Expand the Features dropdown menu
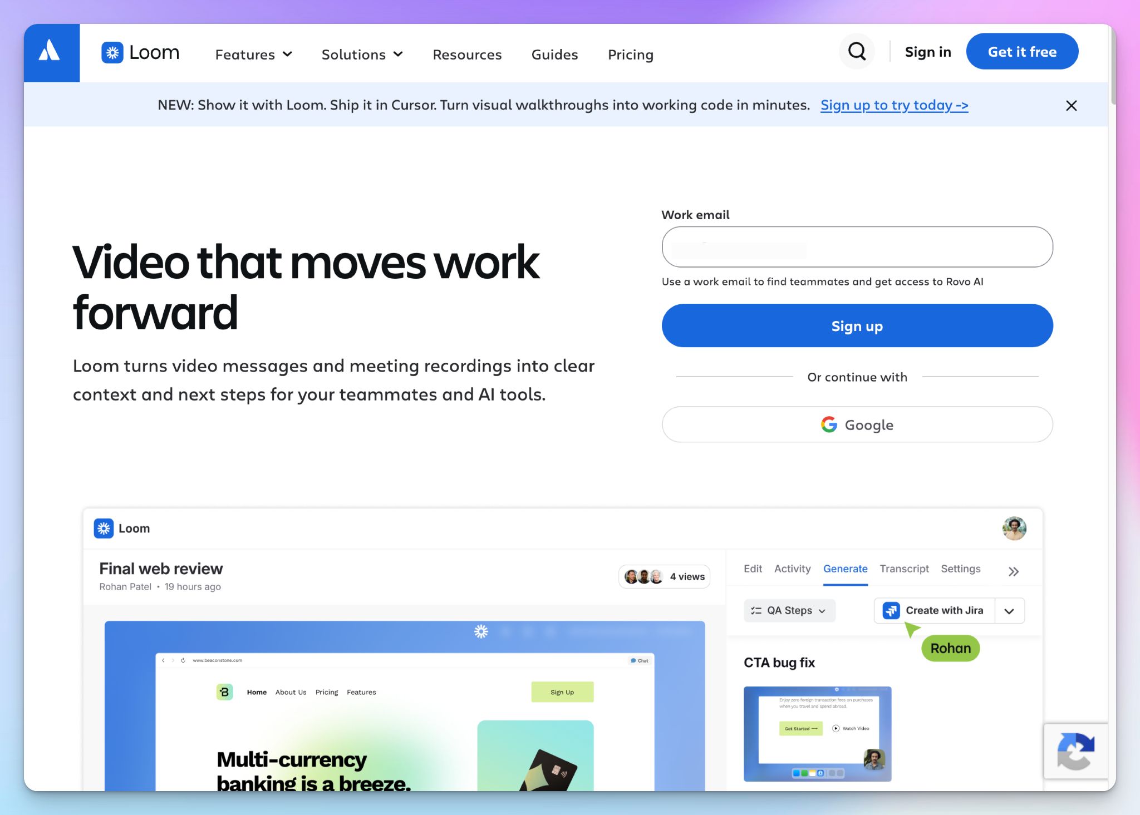 [x=253, y=55]
